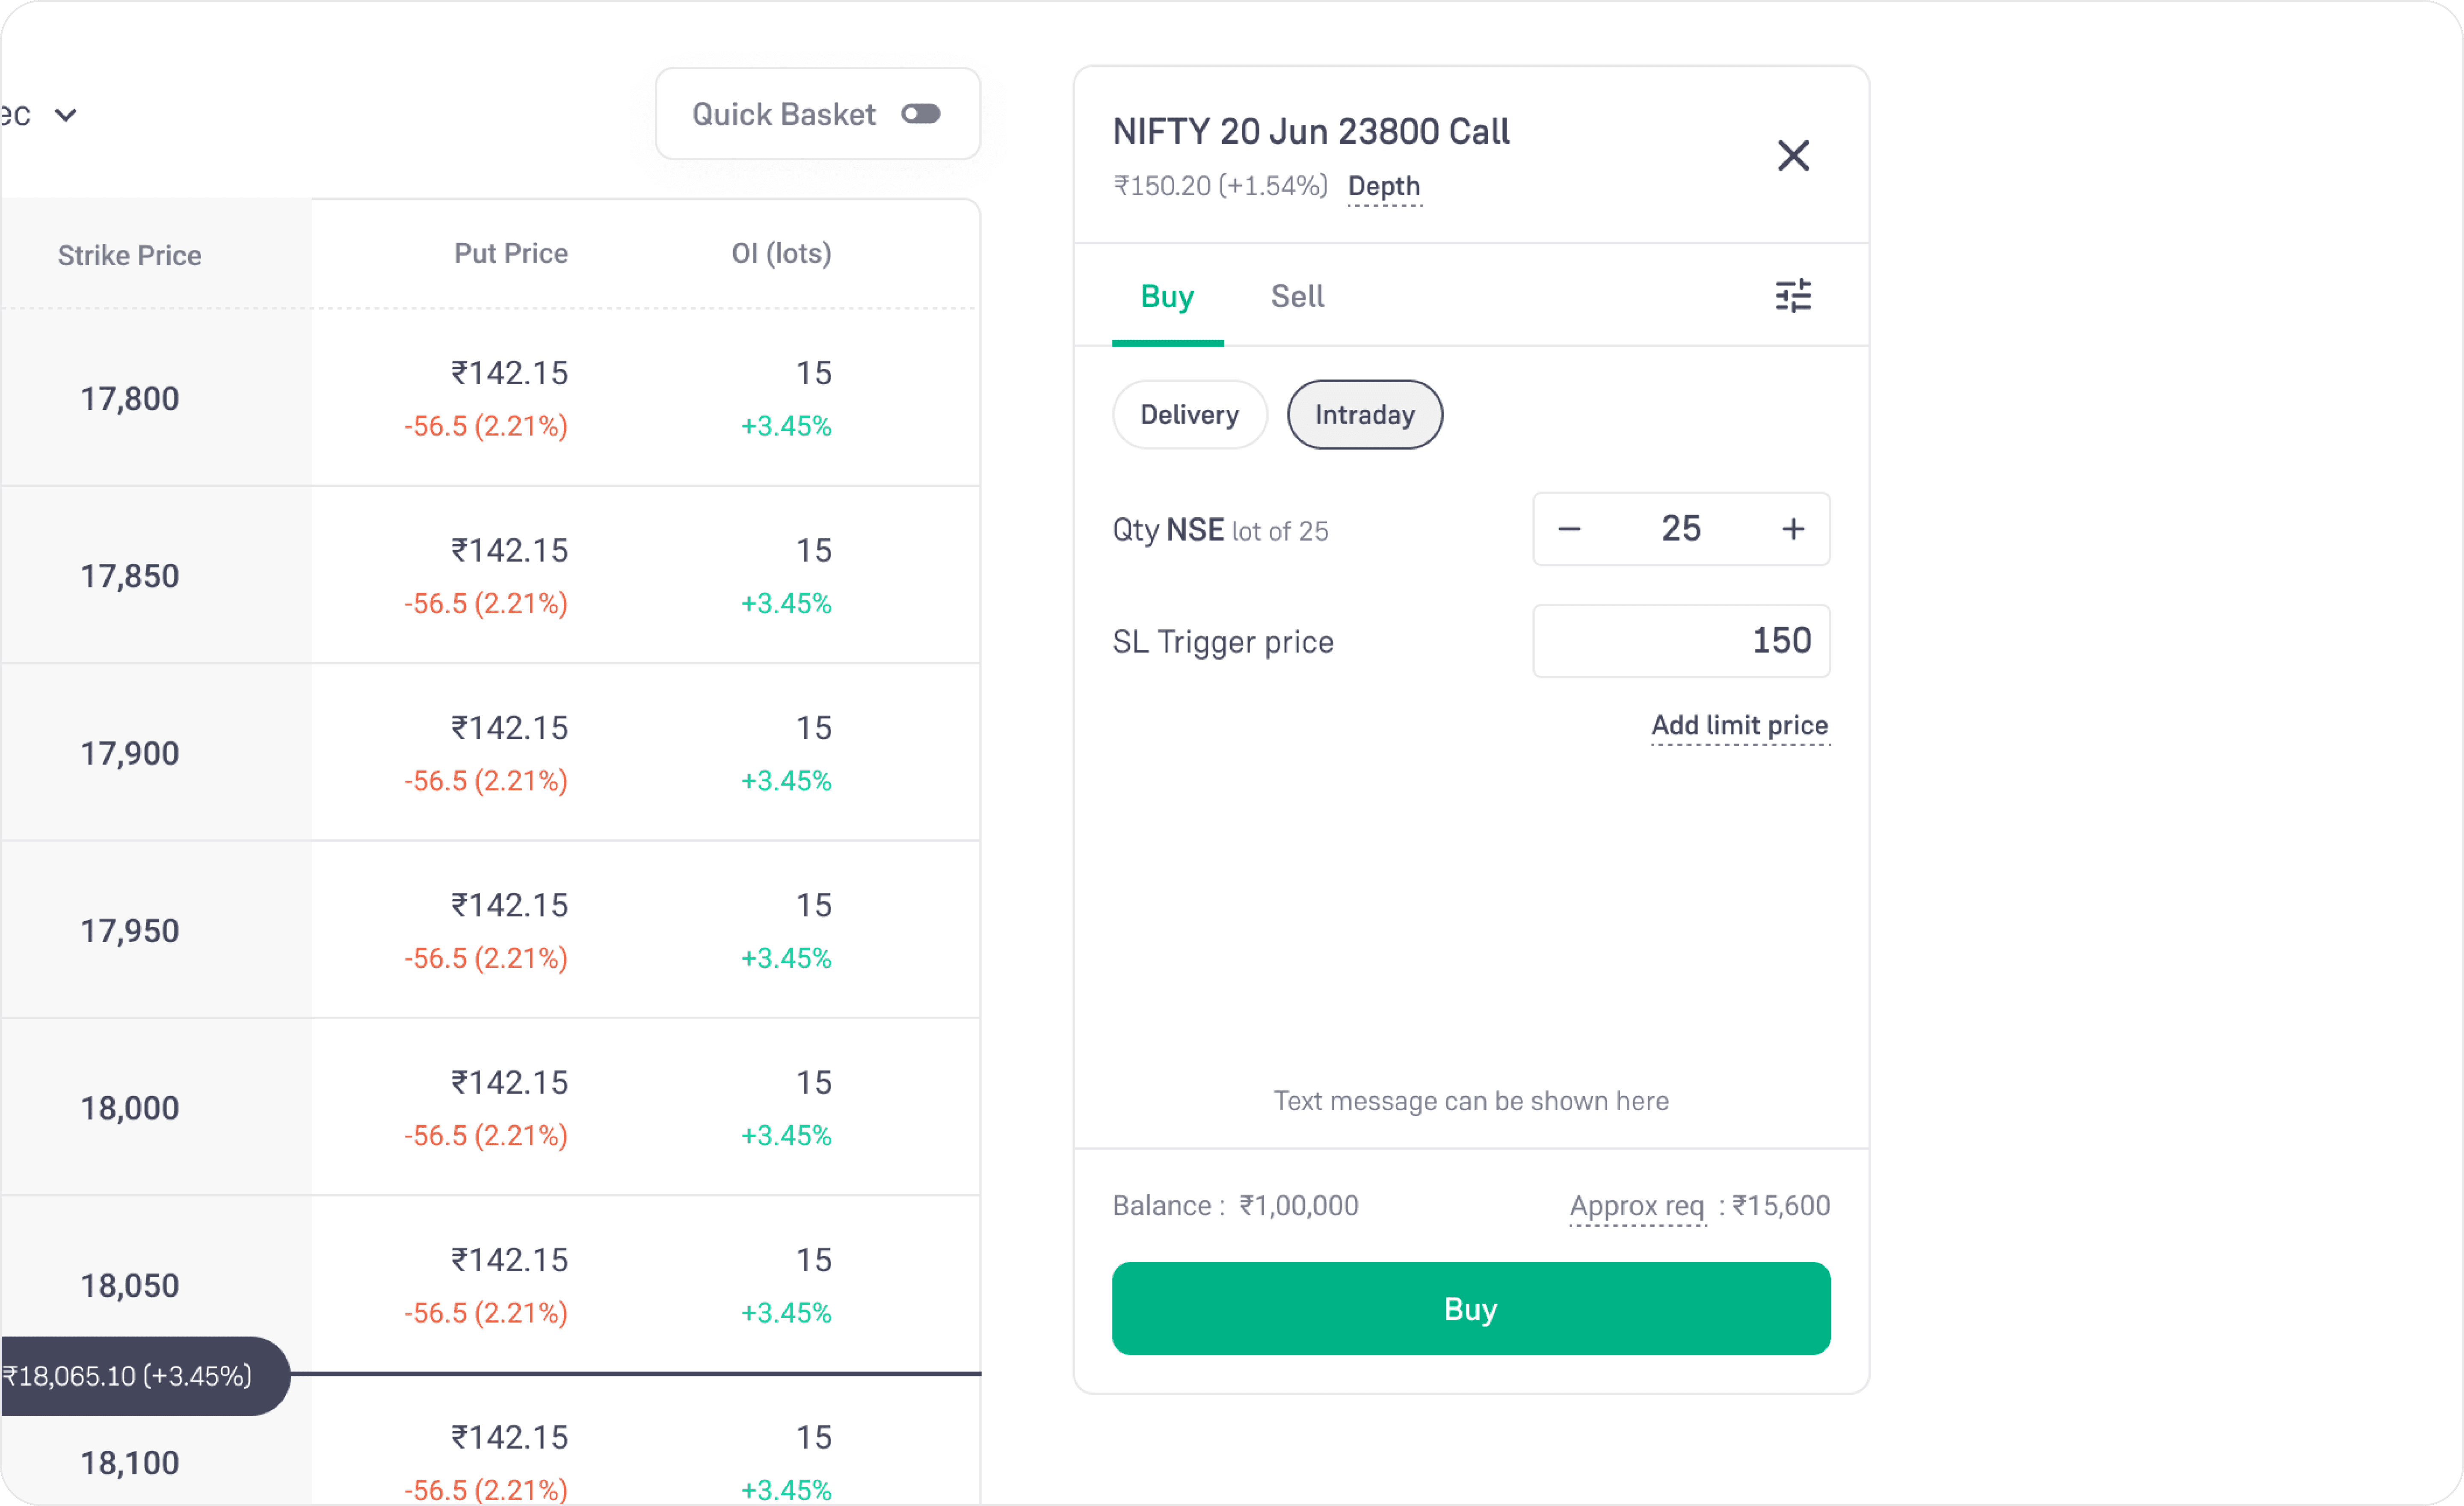2464x1506 pixels.
Task: Decrease quantity with minus icon
Action: click(1570, 529)
